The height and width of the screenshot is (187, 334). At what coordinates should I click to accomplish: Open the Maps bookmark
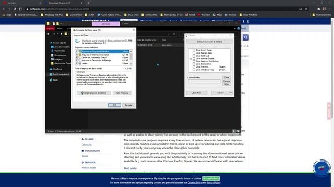coord(217,15)
